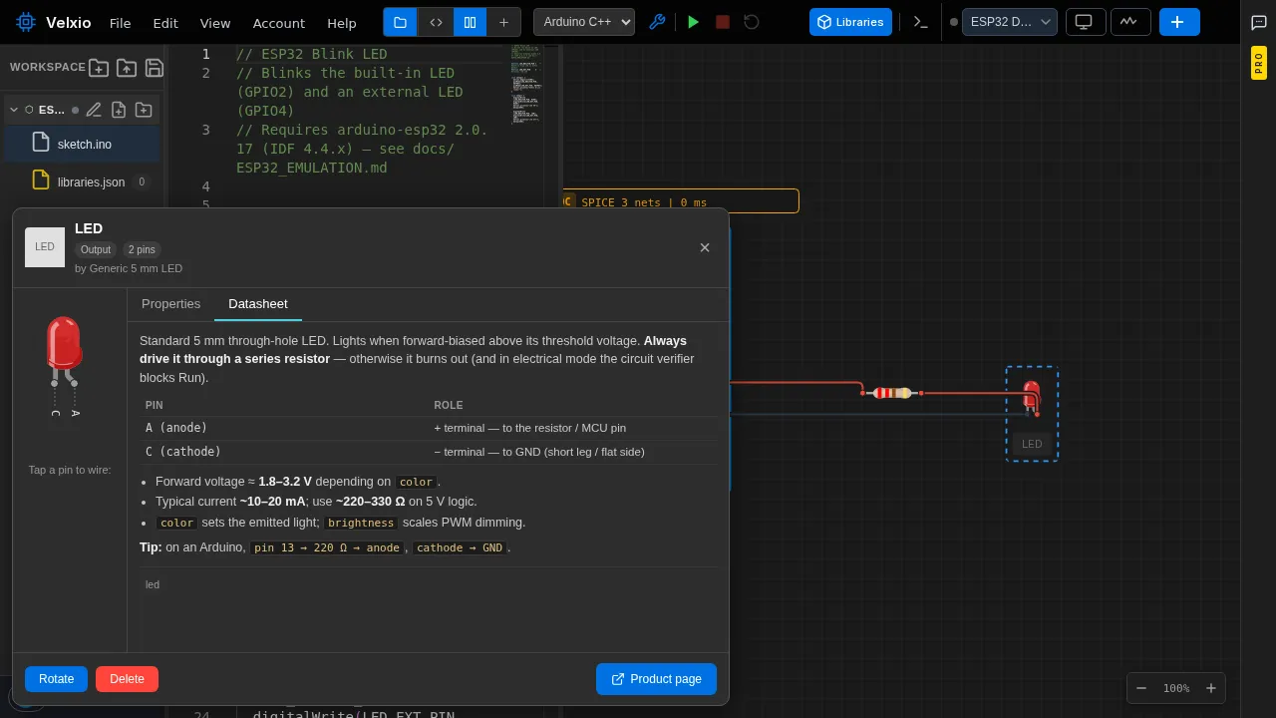Zoom out the canvas with minus
This screenshot has height=718, width=1276.
pos(1141,688)
